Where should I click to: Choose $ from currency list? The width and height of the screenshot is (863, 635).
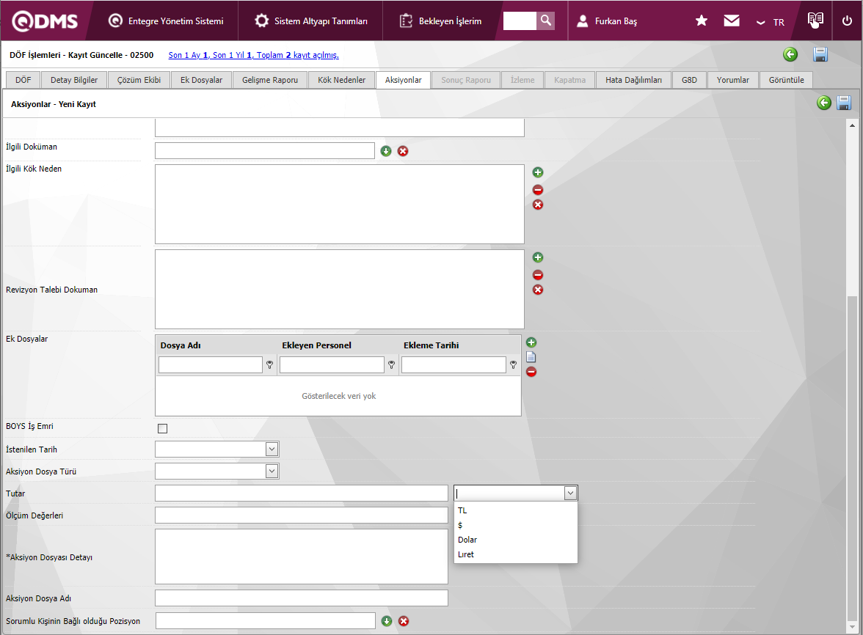coord(516,525)
